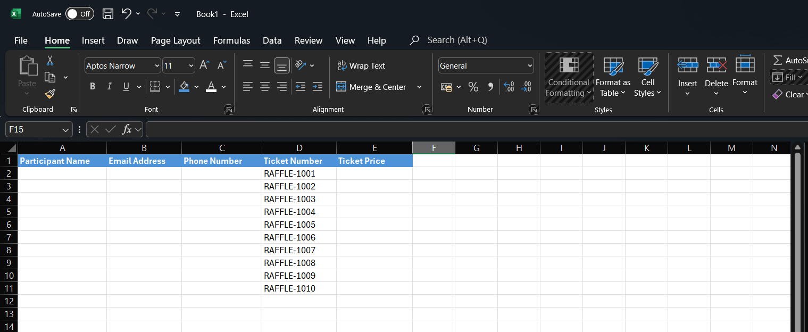Viewport: 808px width, 332px height.
Task: Click the Accounting Number Format icon
Action: pos(446,87)
